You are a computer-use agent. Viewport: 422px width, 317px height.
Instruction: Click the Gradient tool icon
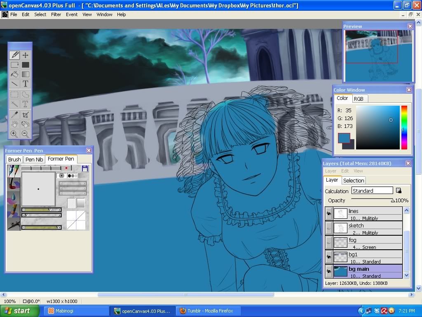[x=26, y=75]
